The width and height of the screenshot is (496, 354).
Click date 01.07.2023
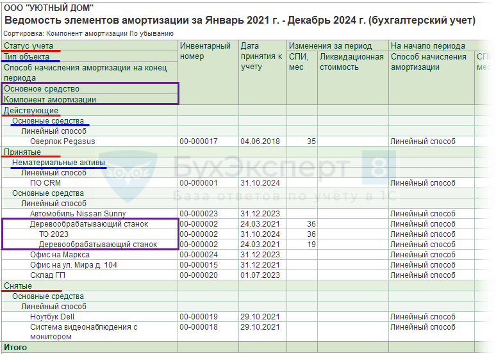click(x=260, y=275)
